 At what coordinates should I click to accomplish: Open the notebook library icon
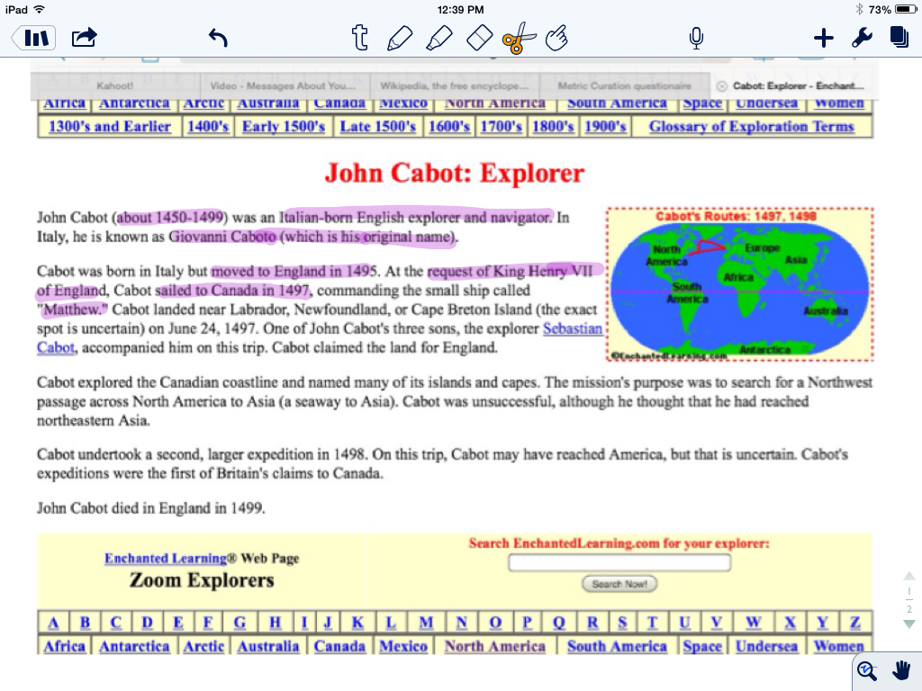click(34, 38)
